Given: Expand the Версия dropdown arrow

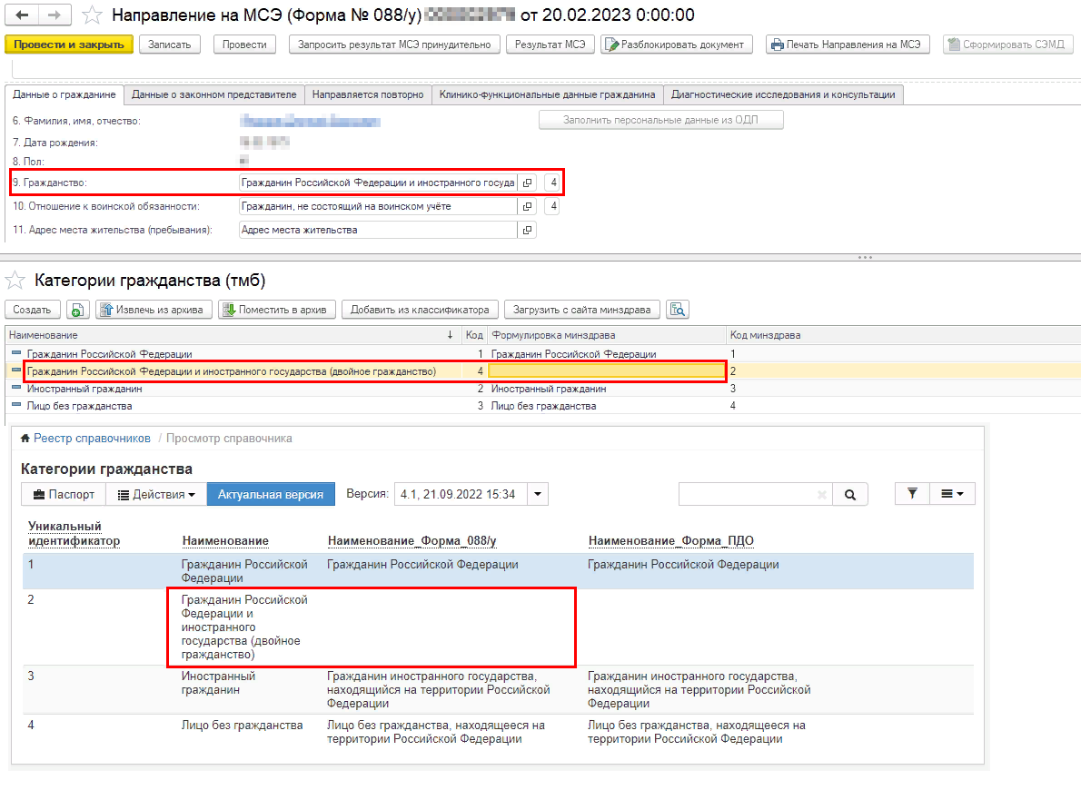Looking at the screenshot, I should [x=538, y=495].
